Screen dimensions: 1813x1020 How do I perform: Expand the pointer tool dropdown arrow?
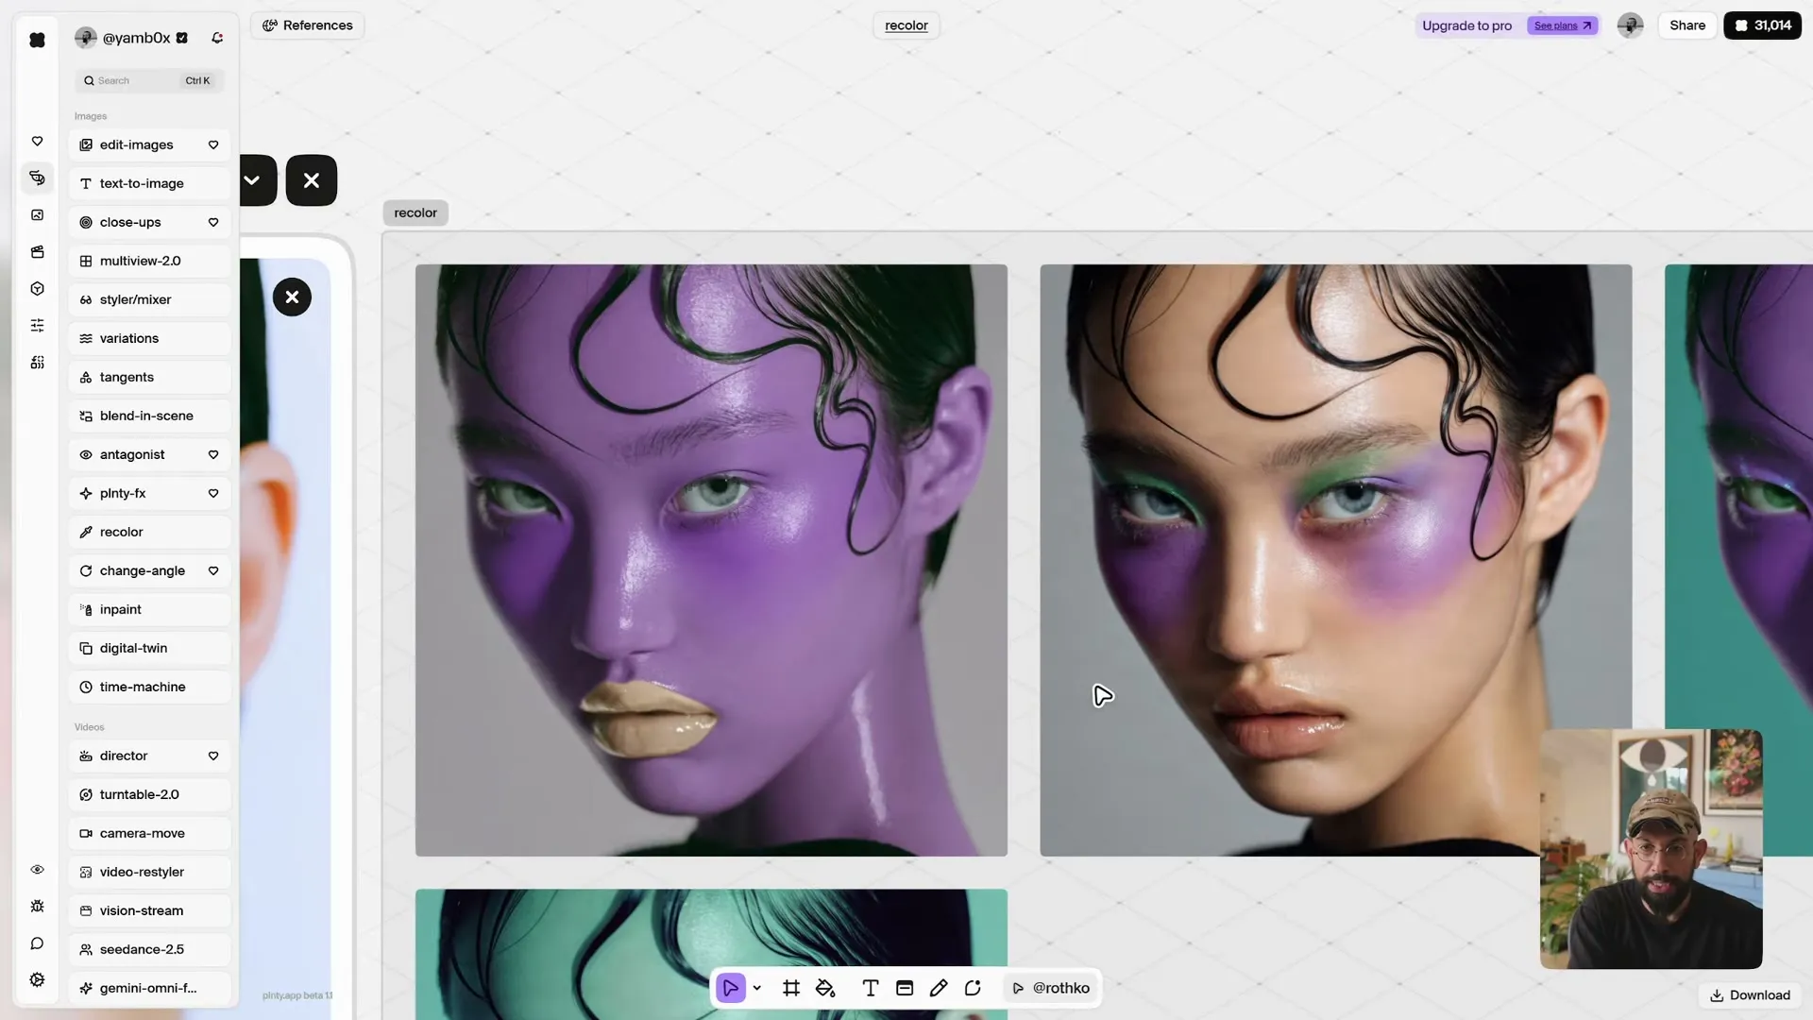(757, 988)
